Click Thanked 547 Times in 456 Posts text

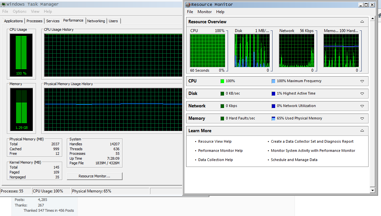point(48,211)
